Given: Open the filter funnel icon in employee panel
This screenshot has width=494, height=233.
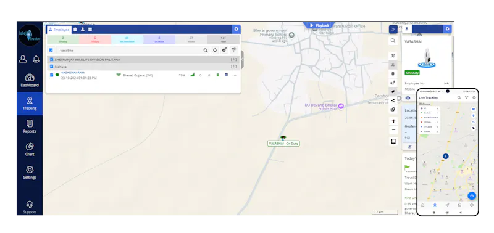Looking at the screenshot, I should [233, 50].
